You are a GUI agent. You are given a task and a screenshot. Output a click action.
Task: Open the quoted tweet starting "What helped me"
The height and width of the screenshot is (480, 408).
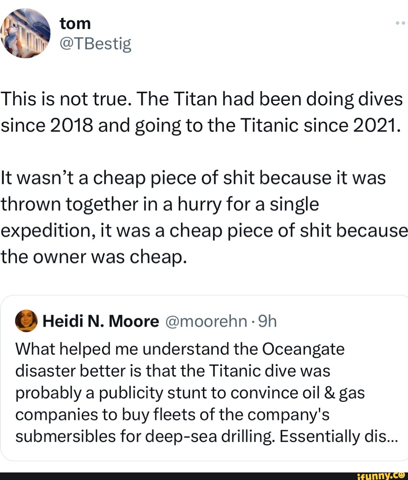click(x=204, y=378)
